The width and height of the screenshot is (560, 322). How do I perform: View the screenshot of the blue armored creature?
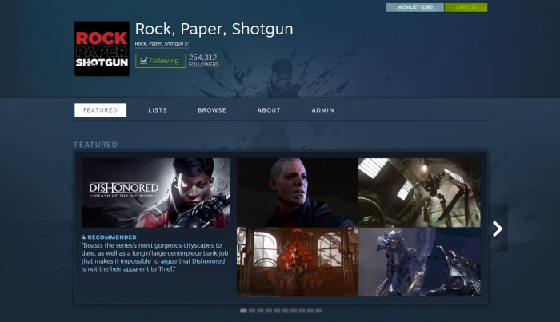click(x=419, y=262)
